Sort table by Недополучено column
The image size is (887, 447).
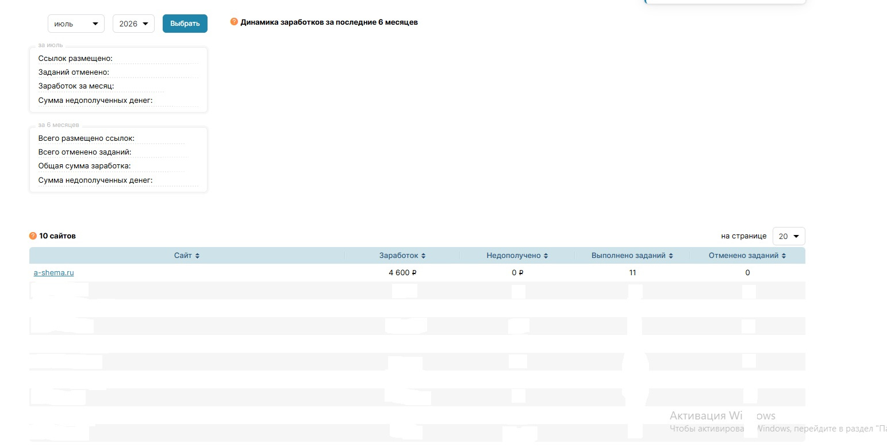coord(517,256)
